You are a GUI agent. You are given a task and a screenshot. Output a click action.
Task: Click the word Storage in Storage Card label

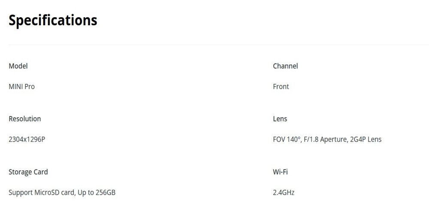(20, 172)
